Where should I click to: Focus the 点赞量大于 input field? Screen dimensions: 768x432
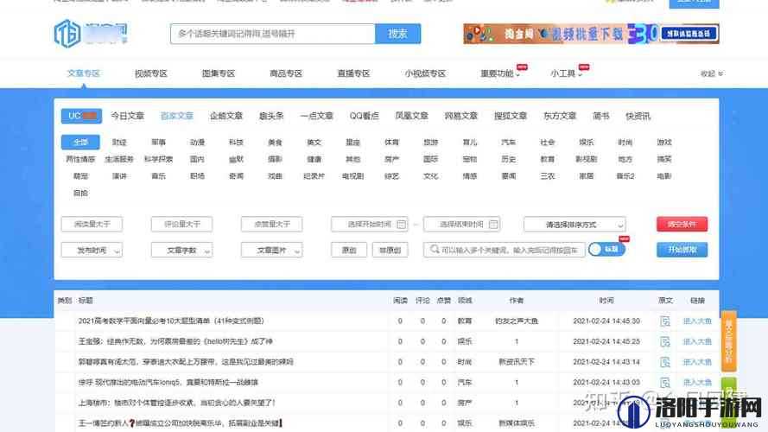pyautogui.click(x=272, y=225)
